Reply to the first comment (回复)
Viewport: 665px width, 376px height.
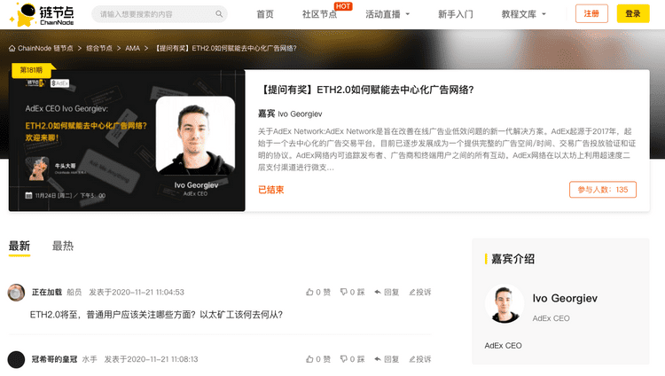coord(387,292)
